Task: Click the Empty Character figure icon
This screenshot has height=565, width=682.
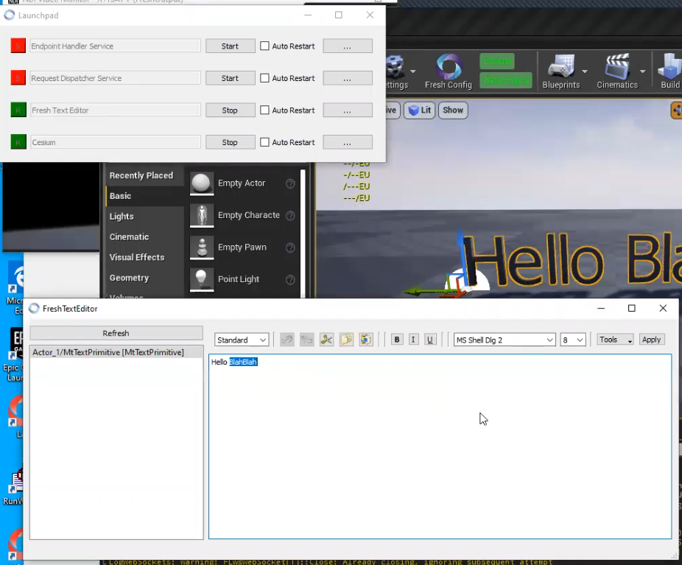Action: (202, 215)
